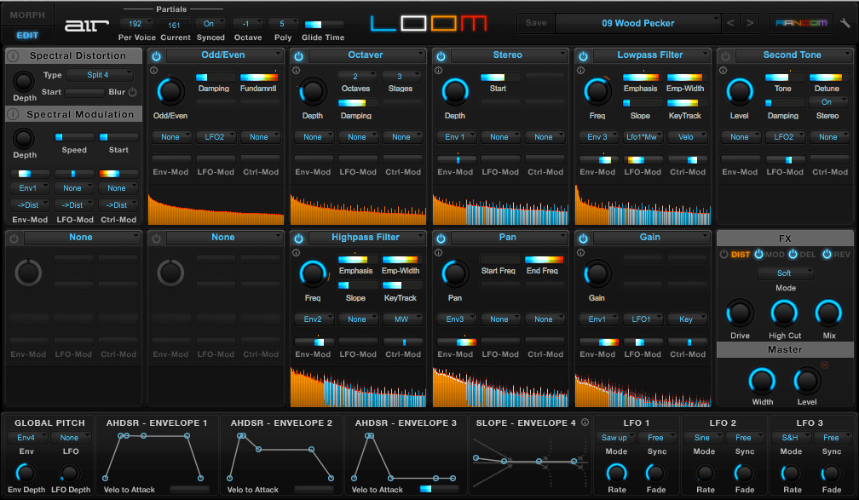Show info for Odd/Even module
This screenshot has width=859, height=500.
(154, 71)
